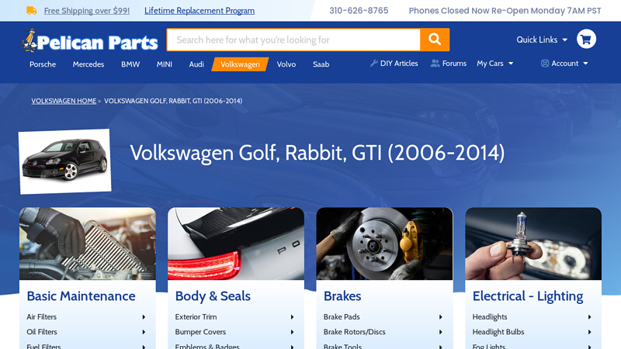Open Brakes category heading
The image size is (621, 349).
342,296
